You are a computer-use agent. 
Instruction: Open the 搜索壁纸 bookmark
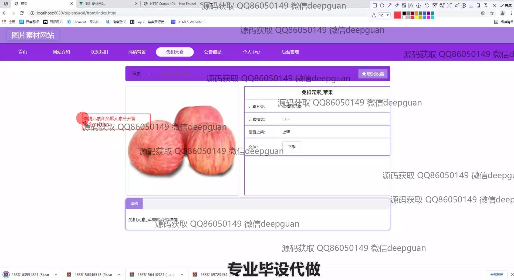coord(116,22)
